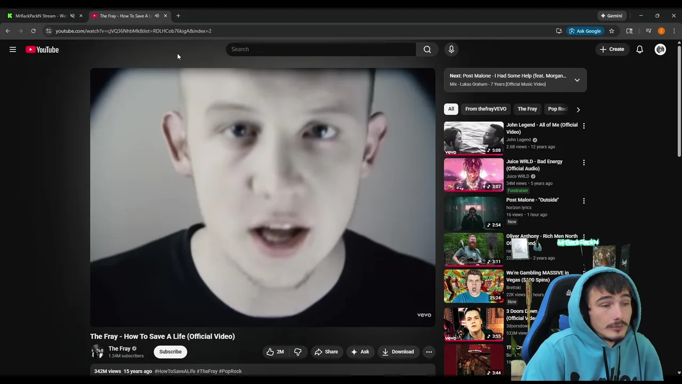This screenshot has width=682, height=384.
Task: Click the search magnifier button
Action: pyautogui.click(x=427, y=49)
